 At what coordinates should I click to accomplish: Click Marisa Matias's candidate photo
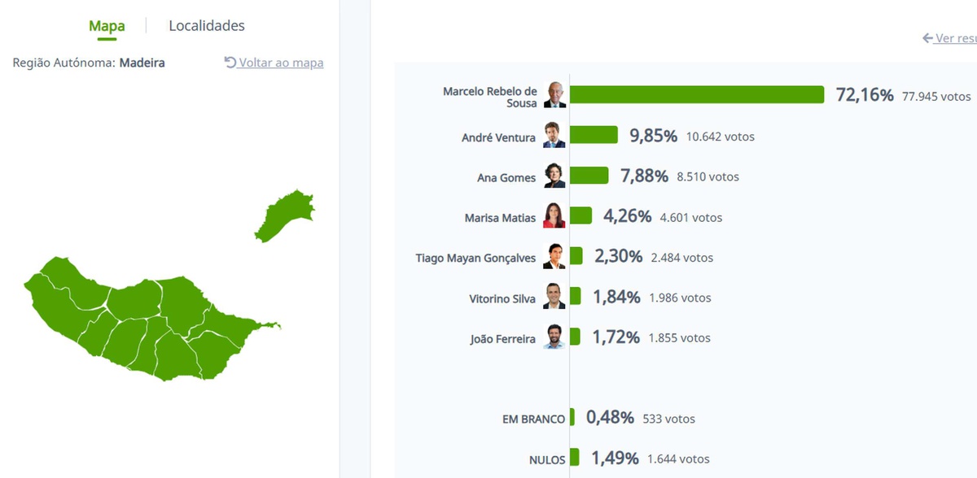click(554, 216)
